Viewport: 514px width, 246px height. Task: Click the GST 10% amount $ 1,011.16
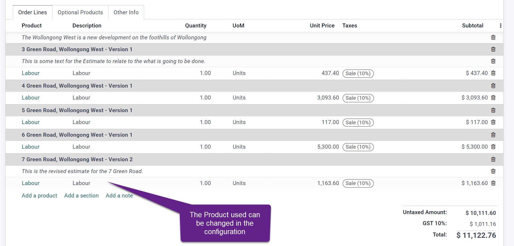tap(482, 224)
